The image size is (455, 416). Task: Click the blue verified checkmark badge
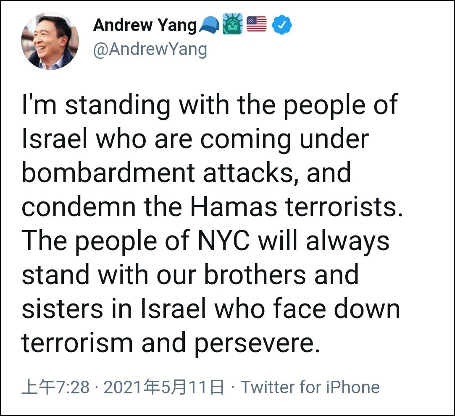[282, 25]
